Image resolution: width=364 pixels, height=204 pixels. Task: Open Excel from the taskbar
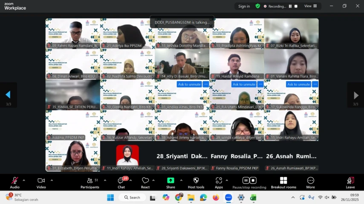coord(253,198)
